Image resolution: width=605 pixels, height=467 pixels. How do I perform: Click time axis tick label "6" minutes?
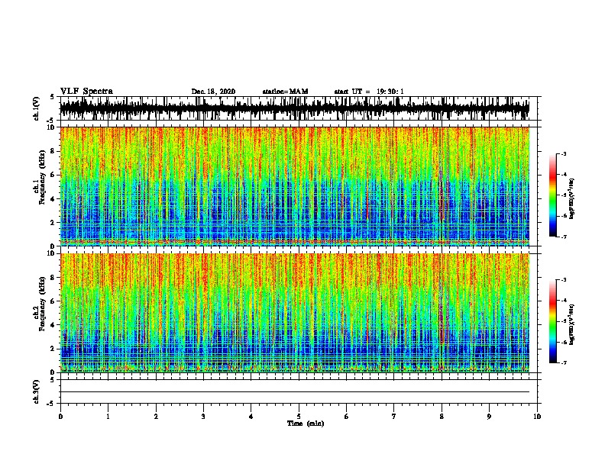click(347, 417)
